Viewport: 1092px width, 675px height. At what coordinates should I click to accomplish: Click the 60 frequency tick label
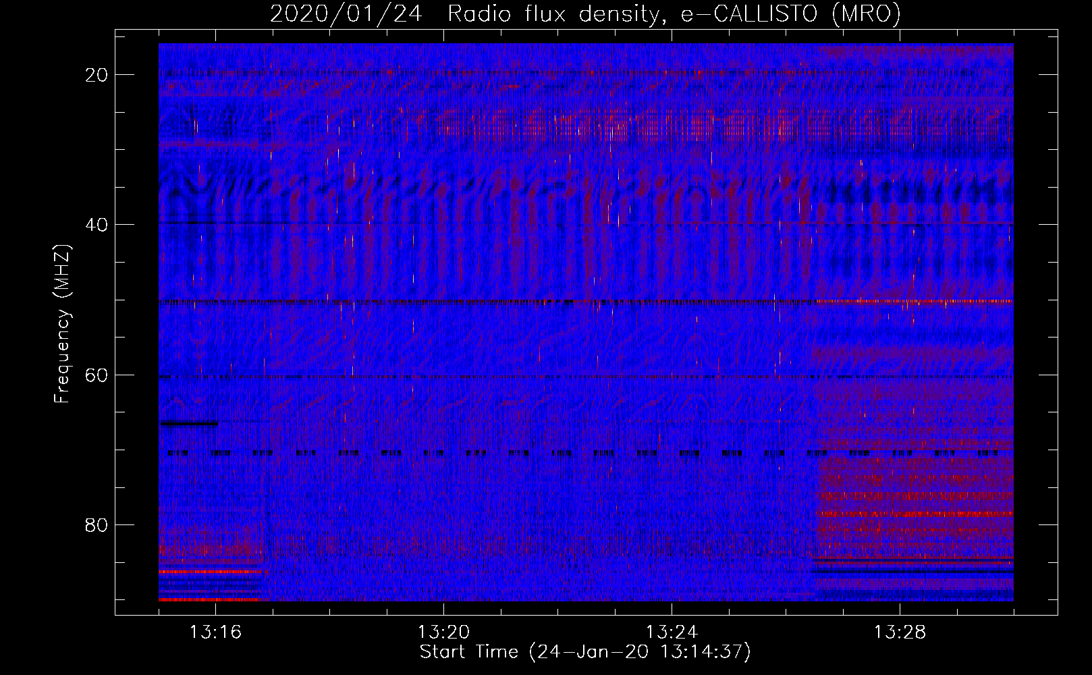pyautogui.click(x=97, y=375)
